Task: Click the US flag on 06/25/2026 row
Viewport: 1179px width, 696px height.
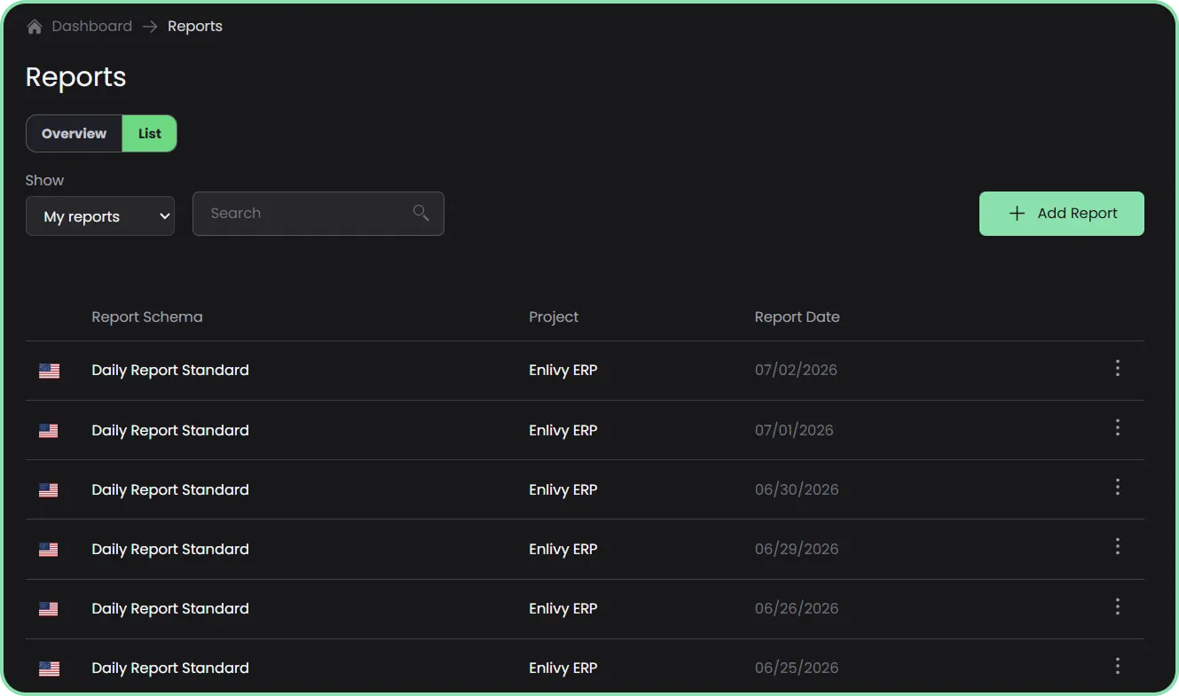Action: pyautogui.click(x=49, y=669)
